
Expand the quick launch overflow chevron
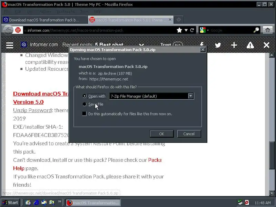pyautogui.click(x=59, y=201)
